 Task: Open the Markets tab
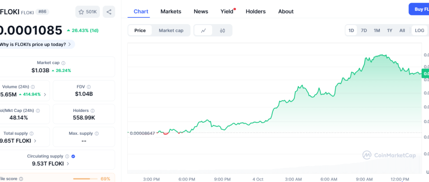tap(171, 11)
